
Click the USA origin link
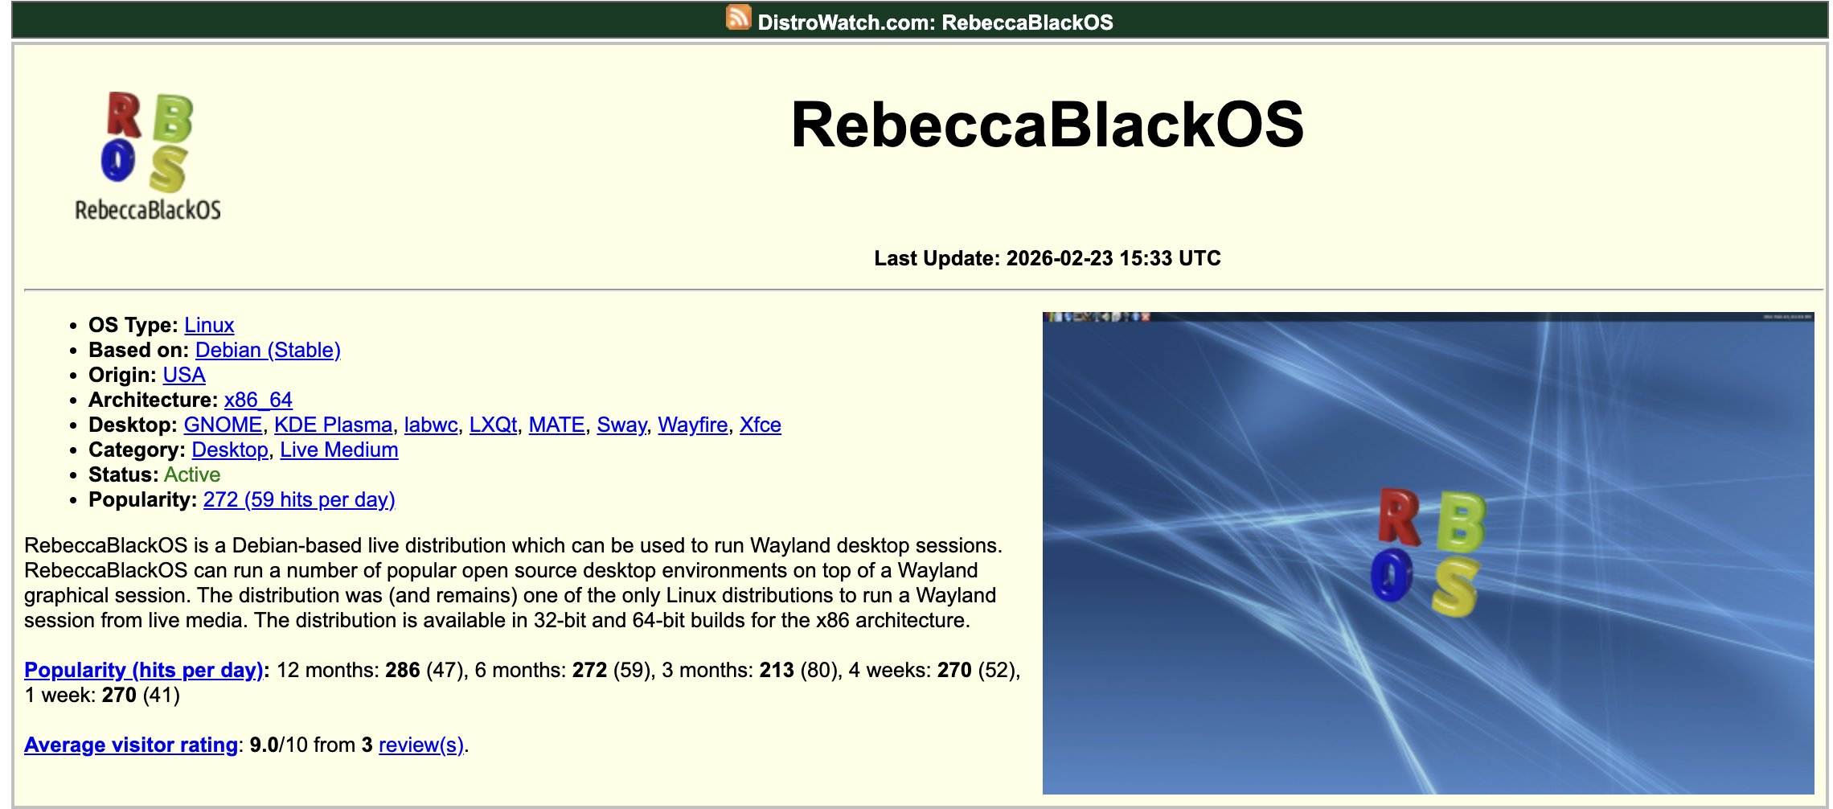tap(184, 375)
